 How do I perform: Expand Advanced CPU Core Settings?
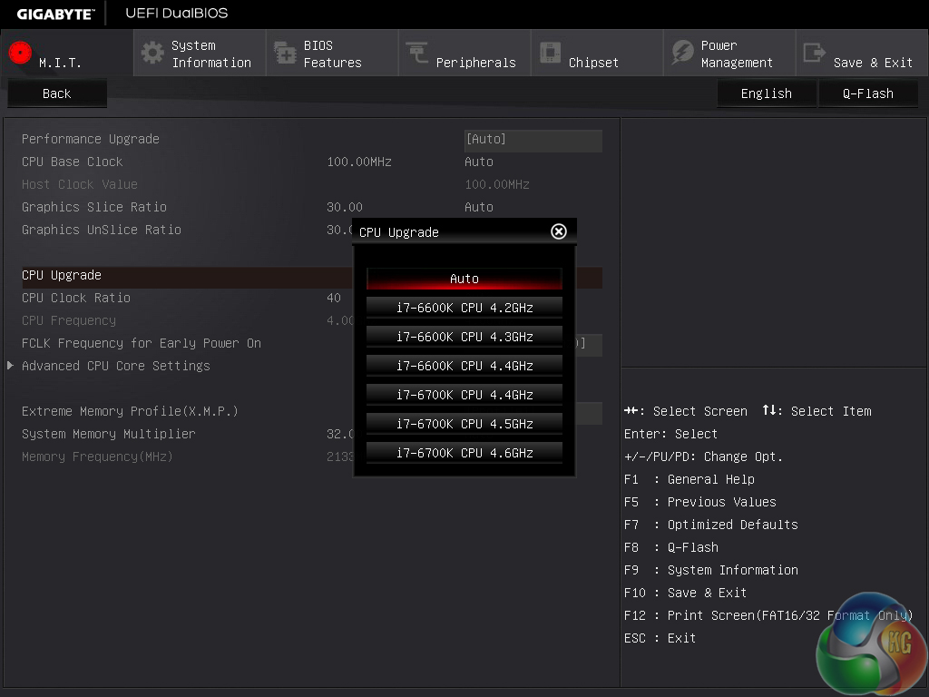coord(115,366)
